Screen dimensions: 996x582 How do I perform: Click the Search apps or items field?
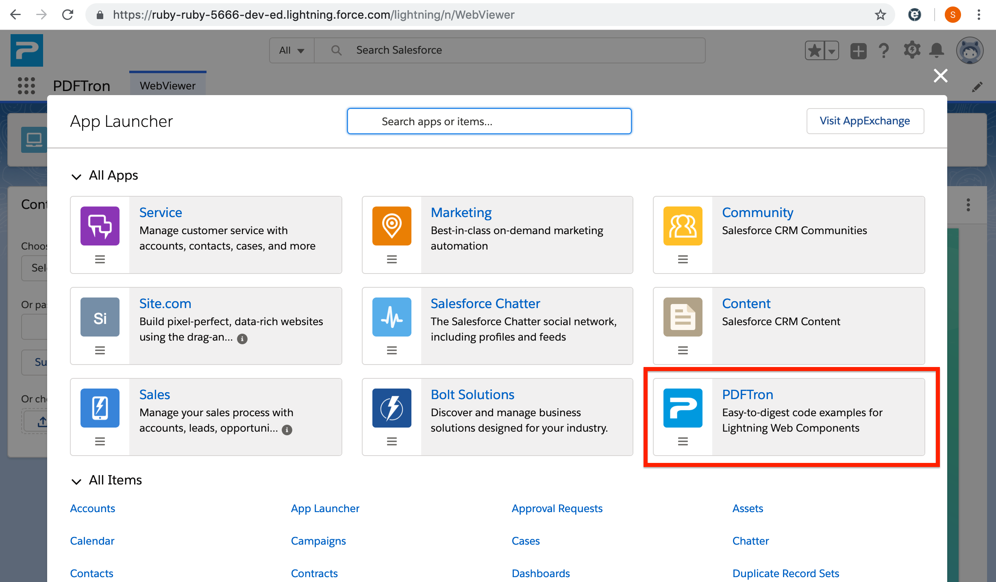[x=489, y=121]
